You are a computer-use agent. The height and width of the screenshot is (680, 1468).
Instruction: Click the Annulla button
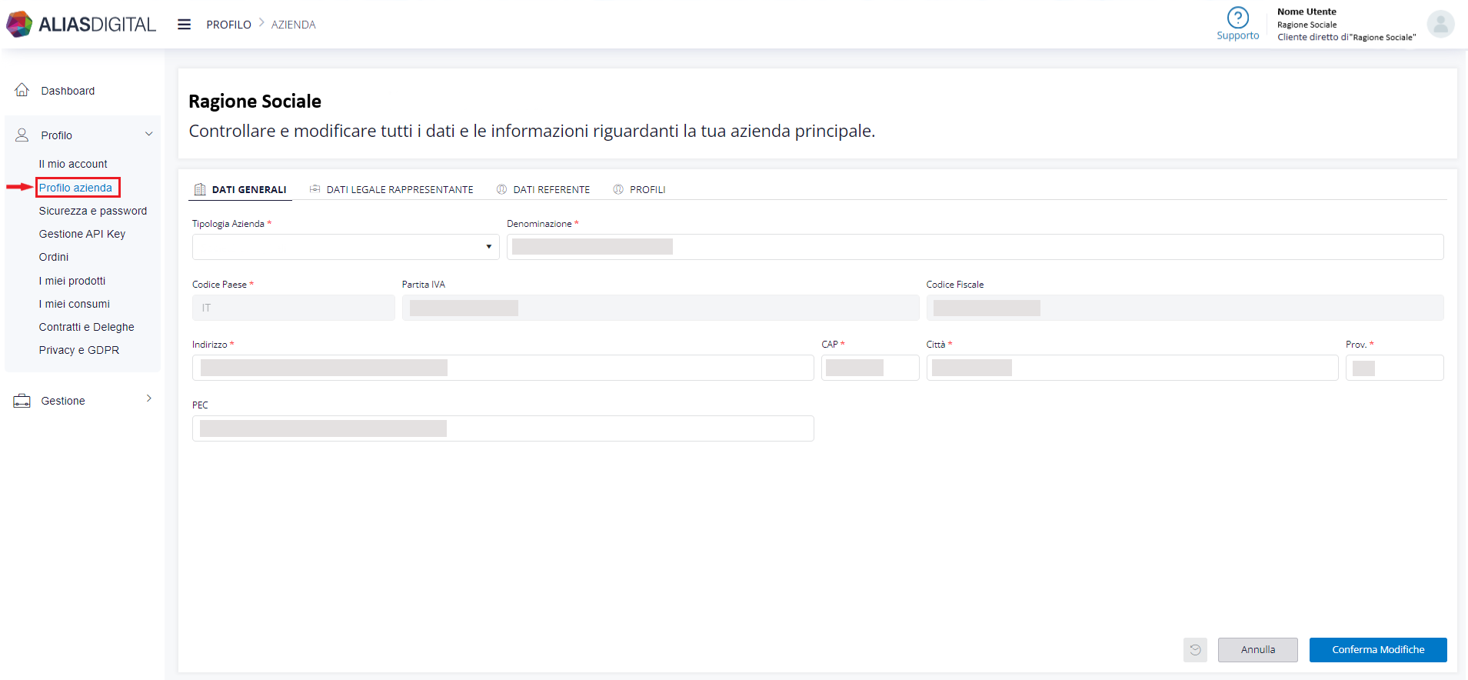tap(1257, 650)
